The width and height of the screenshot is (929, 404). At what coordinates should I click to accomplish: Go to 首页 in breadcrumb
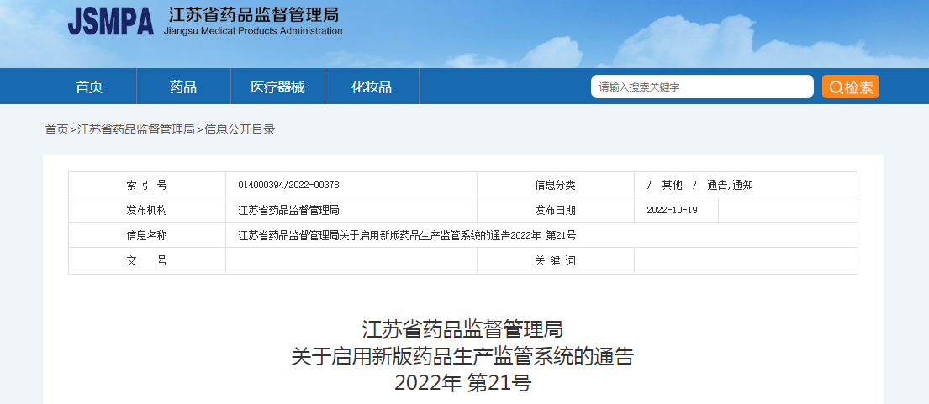tap(57, 129)
